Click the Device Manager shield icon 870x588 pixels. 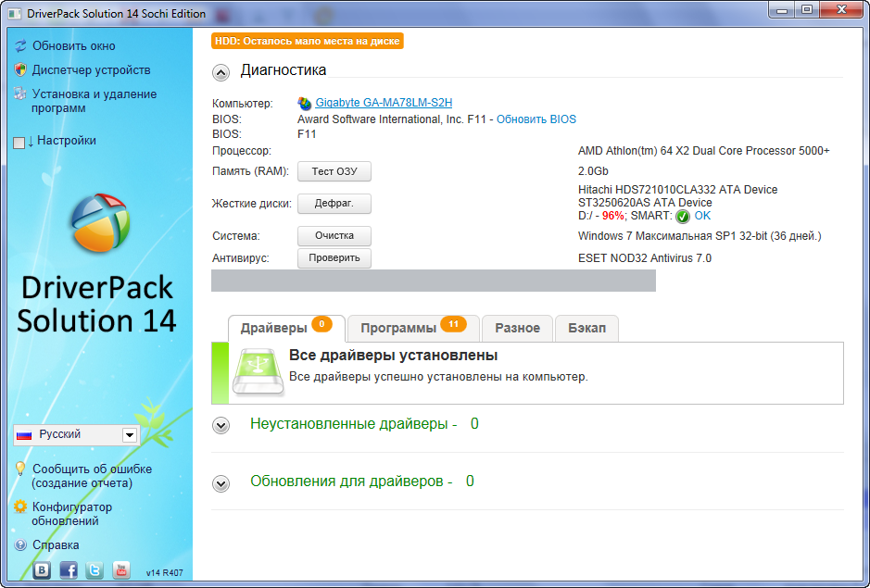pos(20,69)
